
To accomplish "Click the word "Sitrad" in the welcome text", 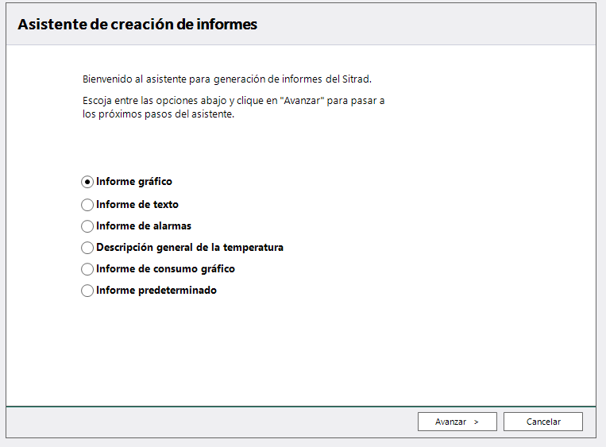I will [356, 79].
